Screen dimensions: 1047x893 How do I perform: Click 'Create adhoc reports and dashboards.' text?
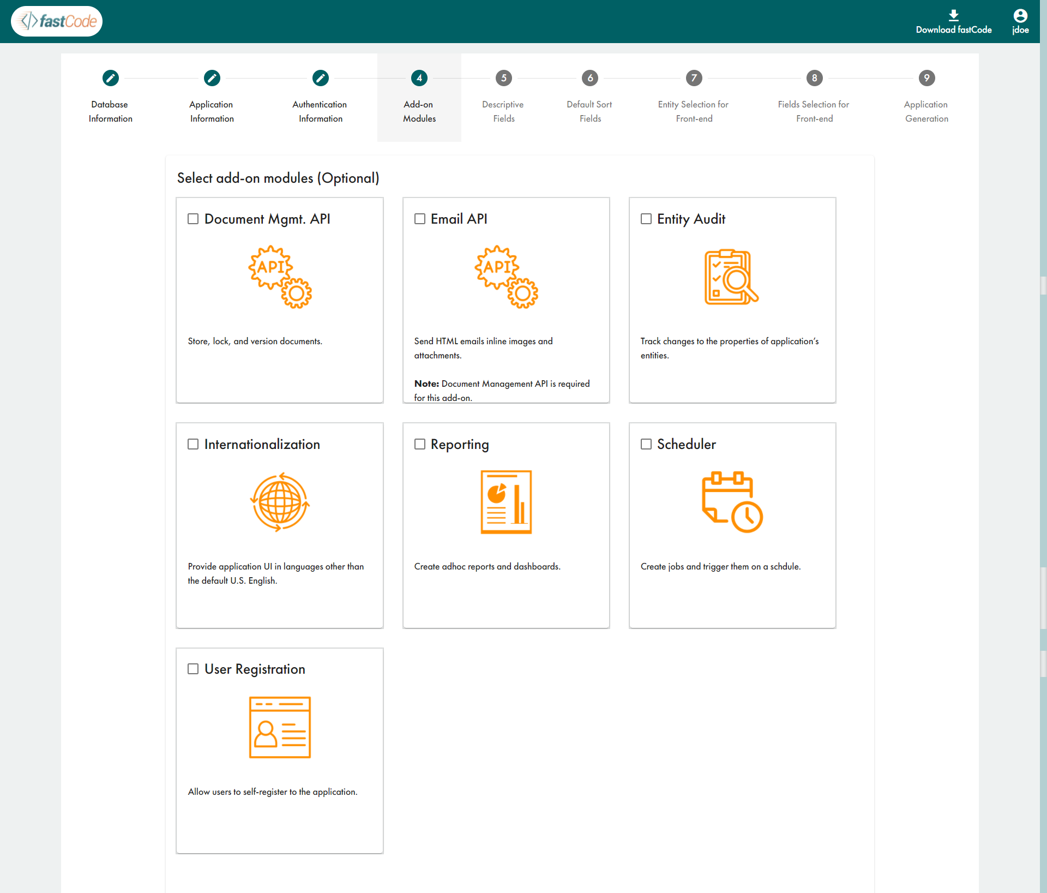tap(488, 567)
